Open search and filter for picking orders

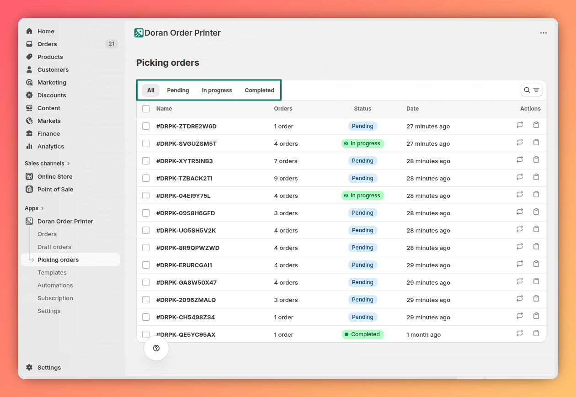click(531, 90)
